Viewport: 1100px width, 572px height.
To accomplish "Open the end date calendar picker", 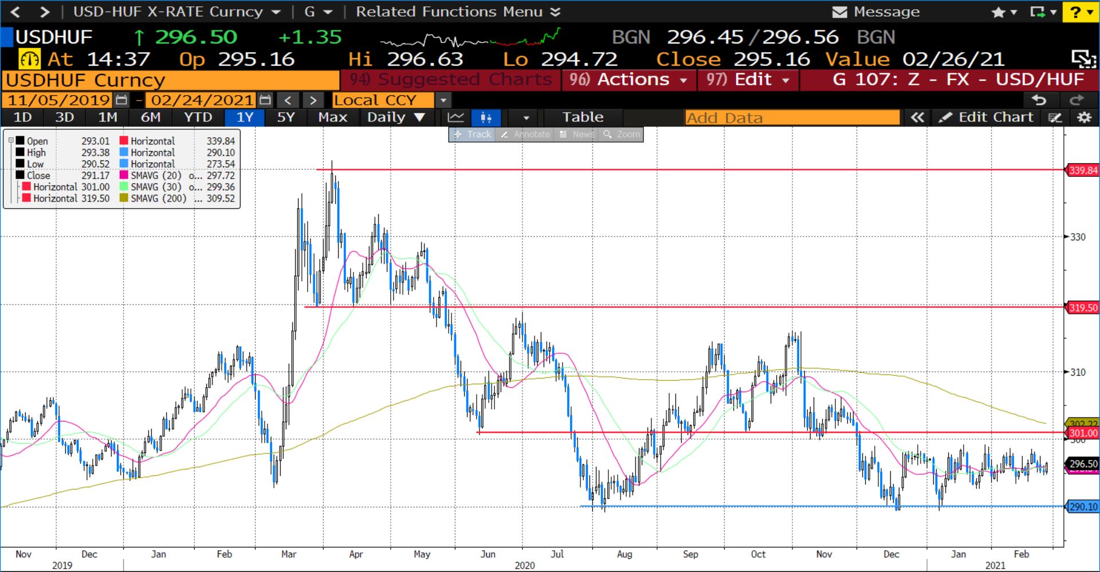I will (x=265, y=100).
